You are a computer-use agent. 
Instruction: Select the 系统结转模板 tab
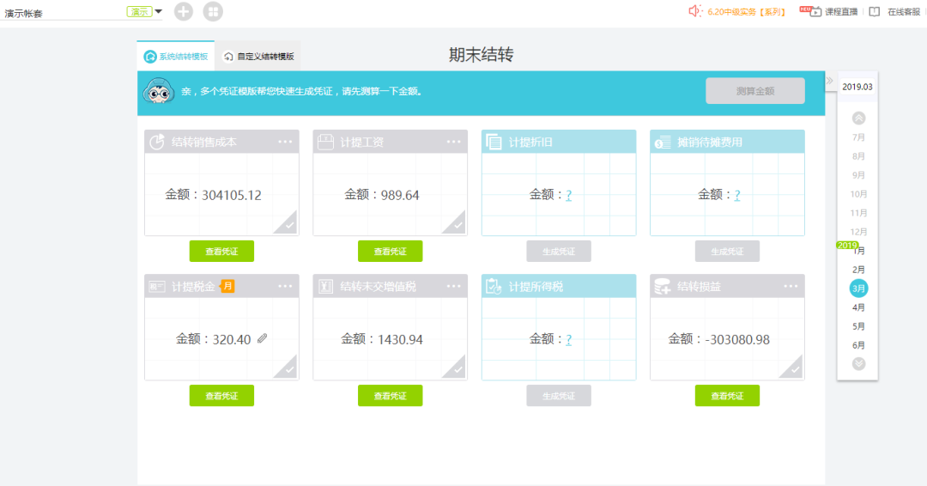click(176, 57)
